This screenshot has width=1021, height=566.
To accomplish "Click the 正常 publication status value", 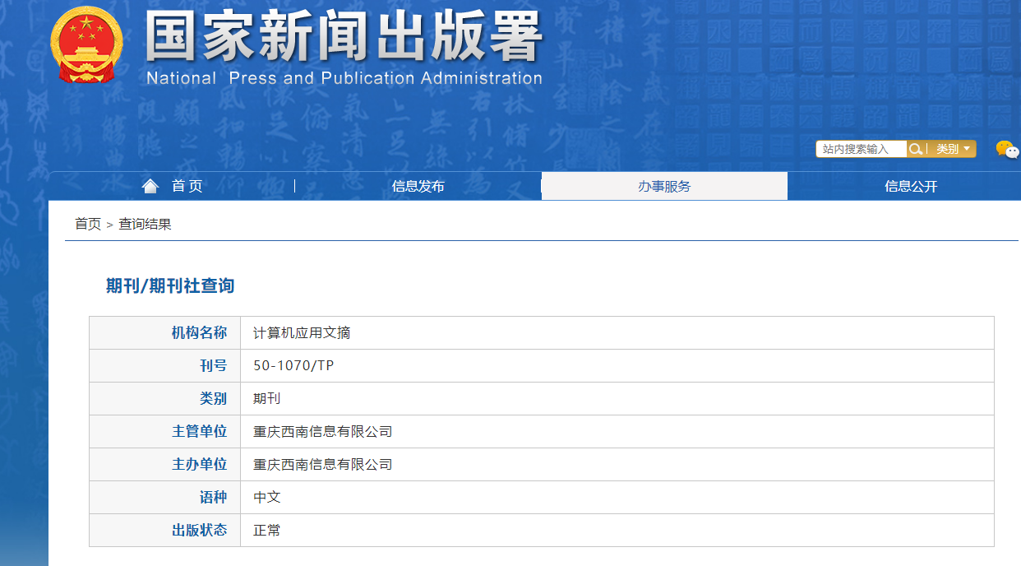I will (267, 531).
